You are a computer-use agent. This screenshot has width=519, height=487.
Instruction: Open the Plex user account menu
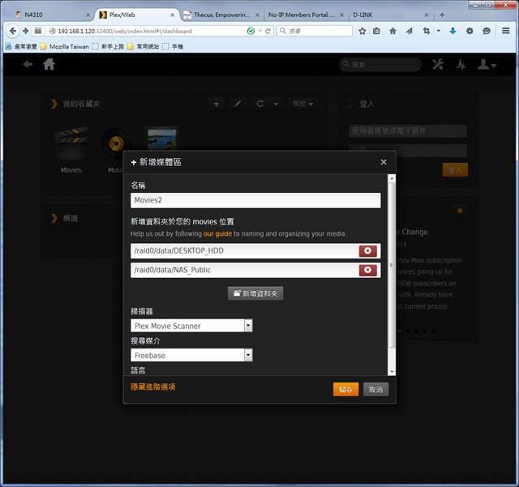click(x=487, y=65)
